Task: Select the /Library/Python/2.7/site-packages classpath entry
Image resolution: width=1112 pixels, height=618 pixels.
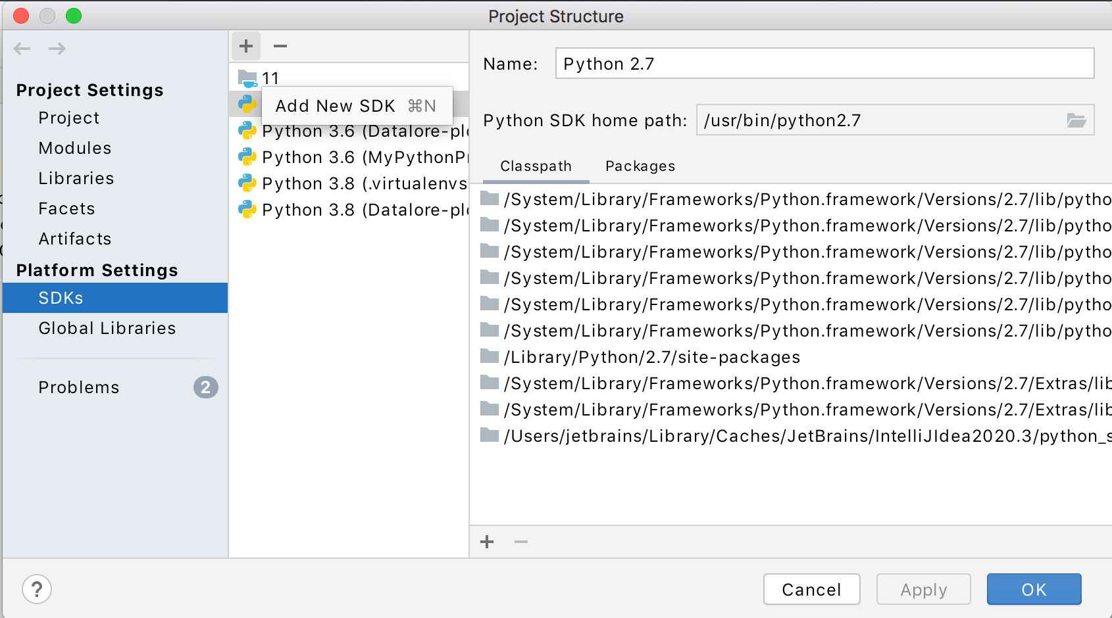Action: 651,357
